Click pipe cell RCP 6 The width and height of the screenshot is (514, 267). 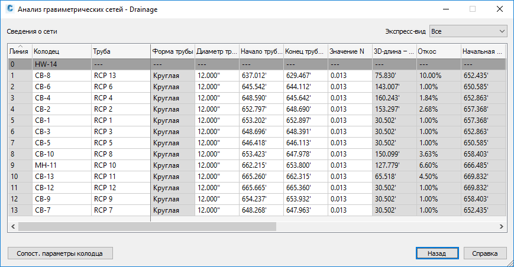(x=121, y=87)
